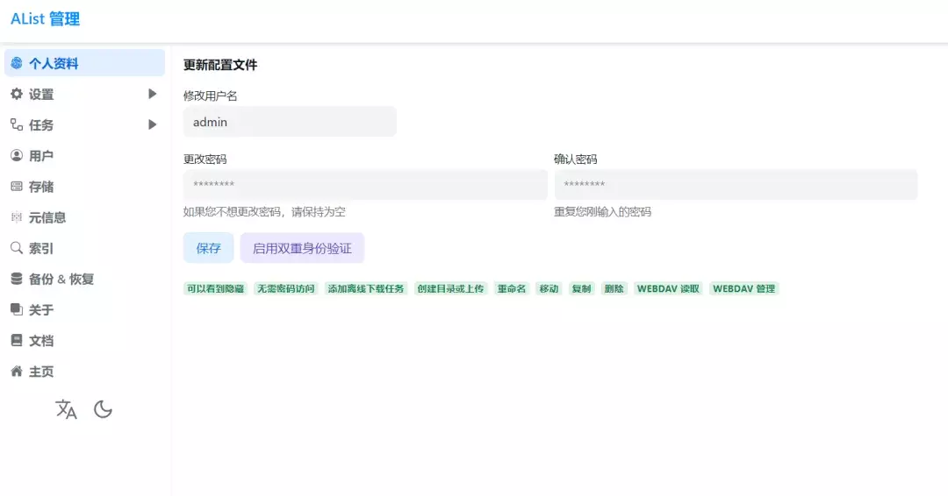Click the AList 管理 title link
Viewport: 948px width, 496px height.
coord(46,18)
